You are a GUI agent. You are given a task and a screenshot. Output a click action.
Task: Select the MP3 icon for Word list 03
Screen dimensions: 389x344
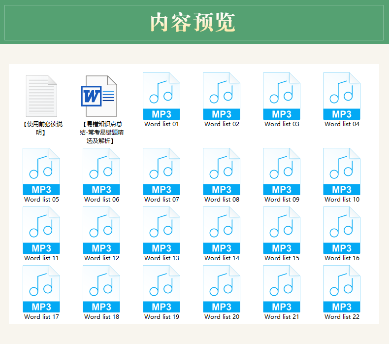pyautogui.click(x=282, y=96)
